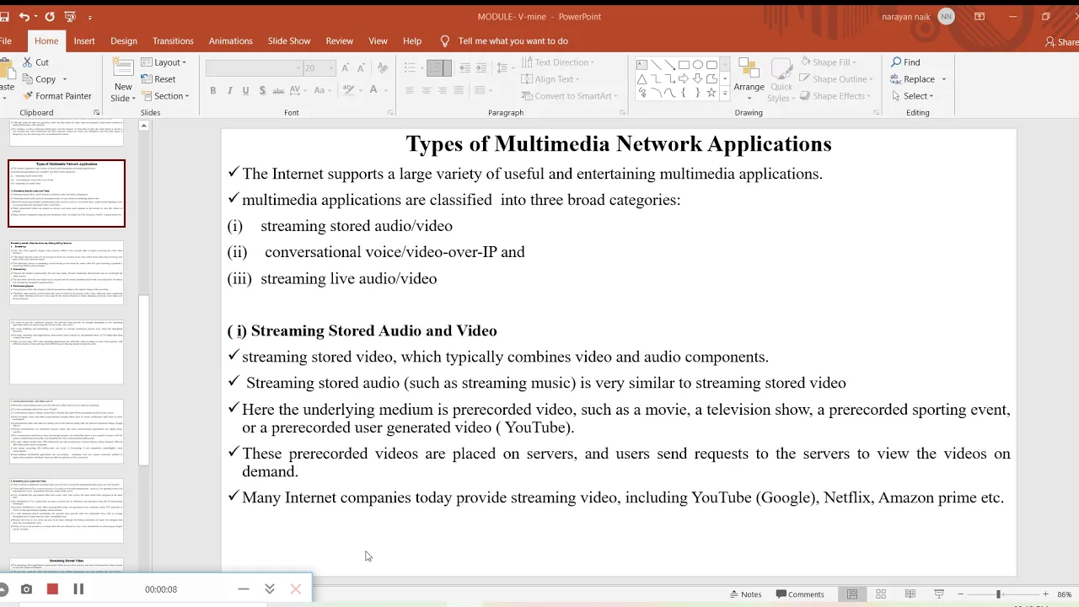Open Quick Styles gallery

tap(781, 80)
